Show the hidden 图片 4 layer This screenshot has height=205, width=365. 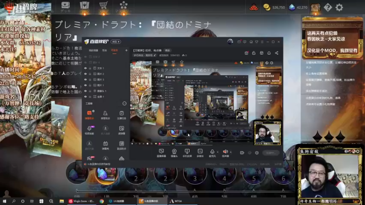click(85, 62)
